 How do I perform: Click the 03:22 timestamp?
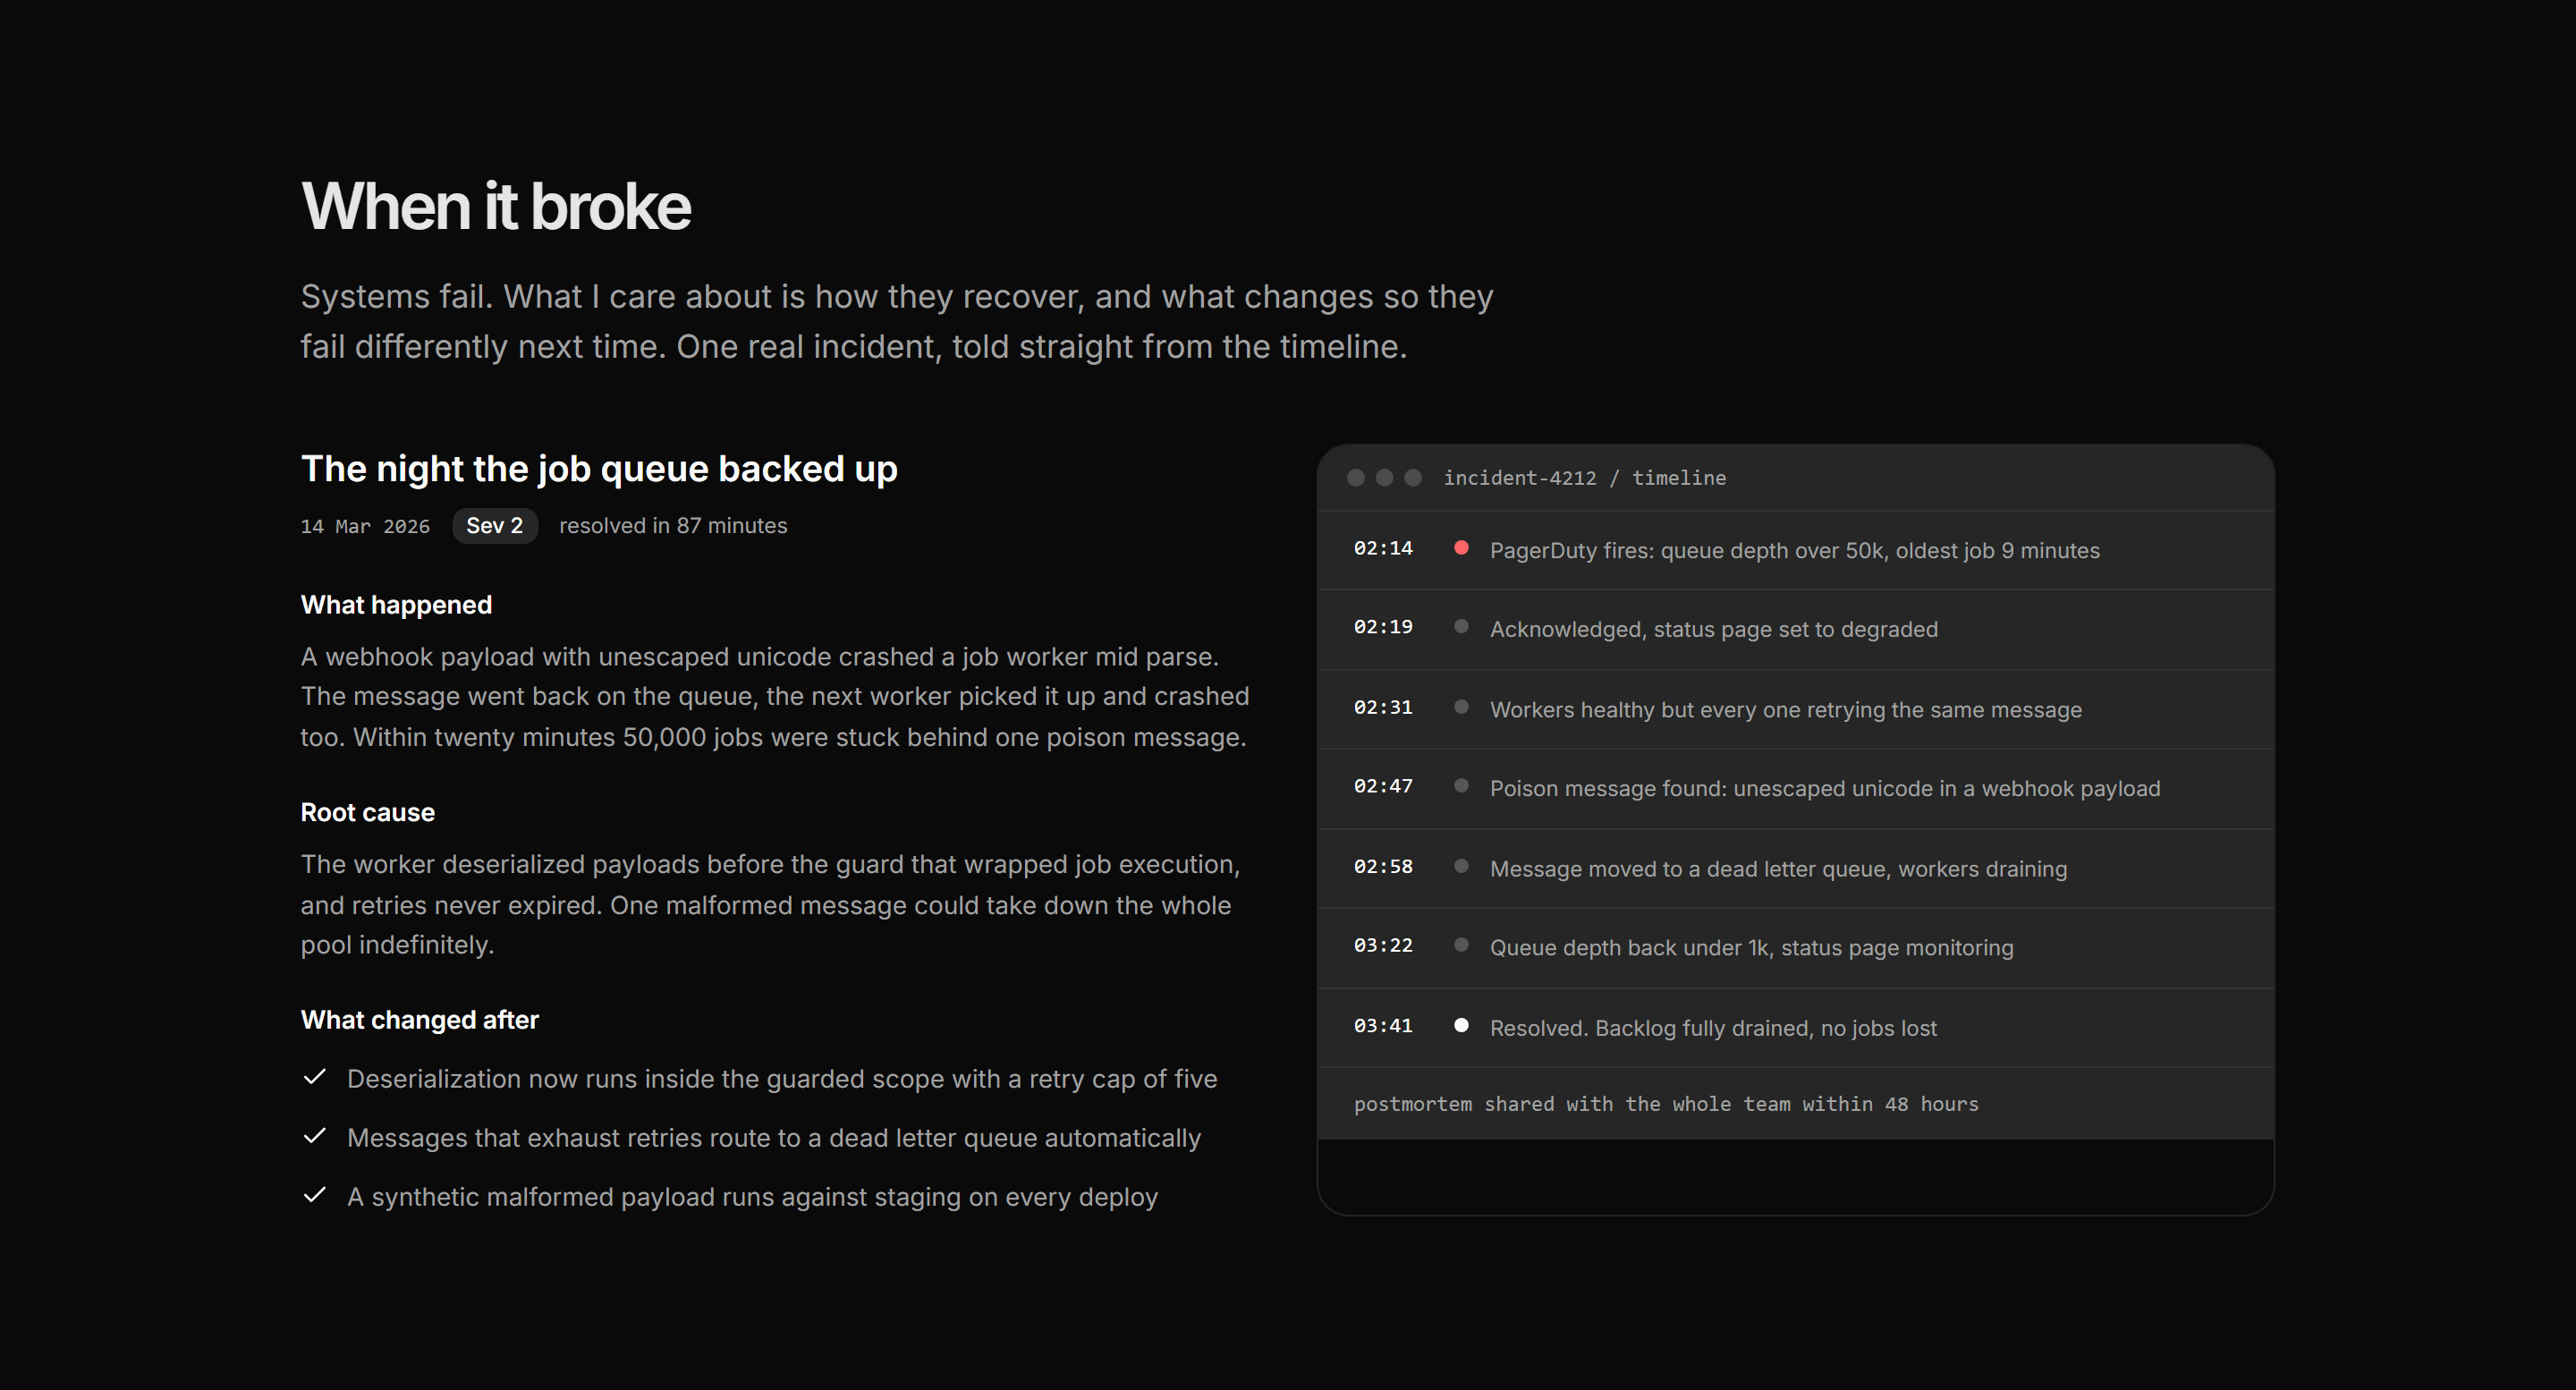(1383, 945)
